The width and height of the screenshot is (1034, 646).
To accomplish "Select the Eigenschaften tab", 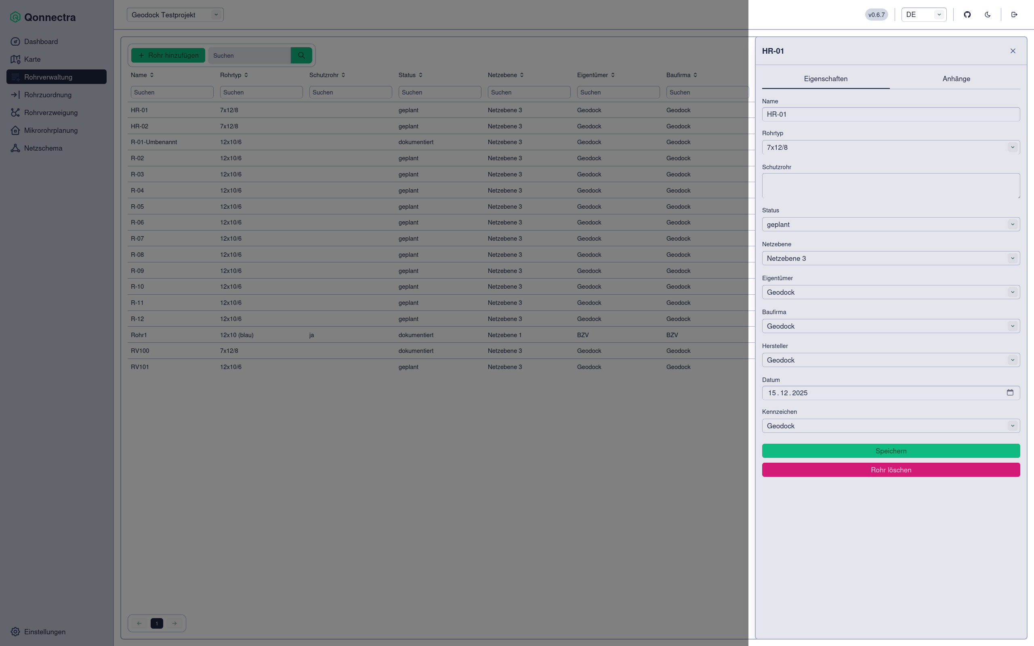I will coord(825,79).
